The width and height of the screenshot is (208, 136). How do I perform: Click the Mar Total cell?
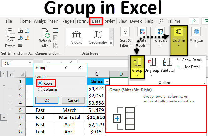click(x=69, y=118)
